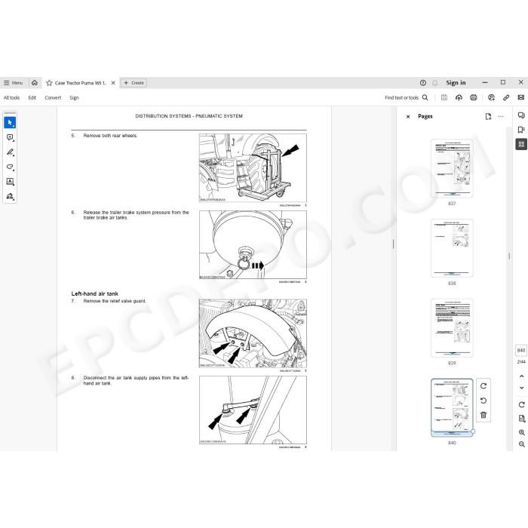Open the Edit menu
Viewport: 528px width, 528px height.
(32, 97)
